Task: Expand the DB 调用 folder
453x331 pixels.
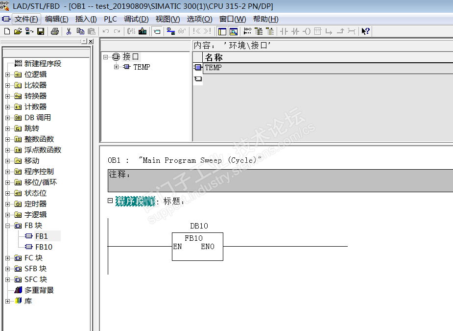Action: pos(7,118)
